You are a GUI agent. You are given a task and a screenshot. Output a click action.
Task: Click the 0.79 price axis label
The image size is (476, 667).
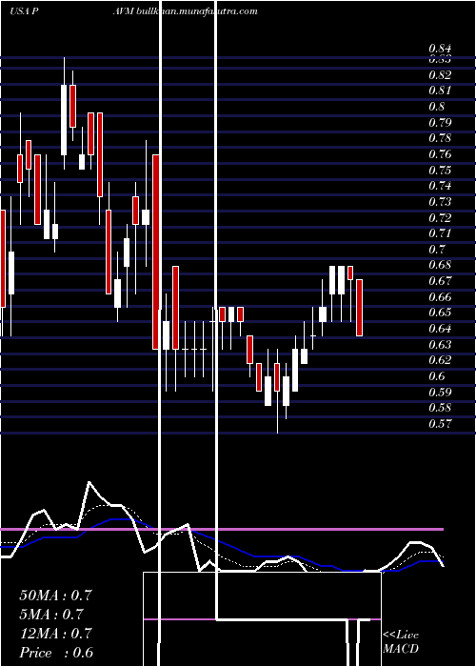[440, 123]
